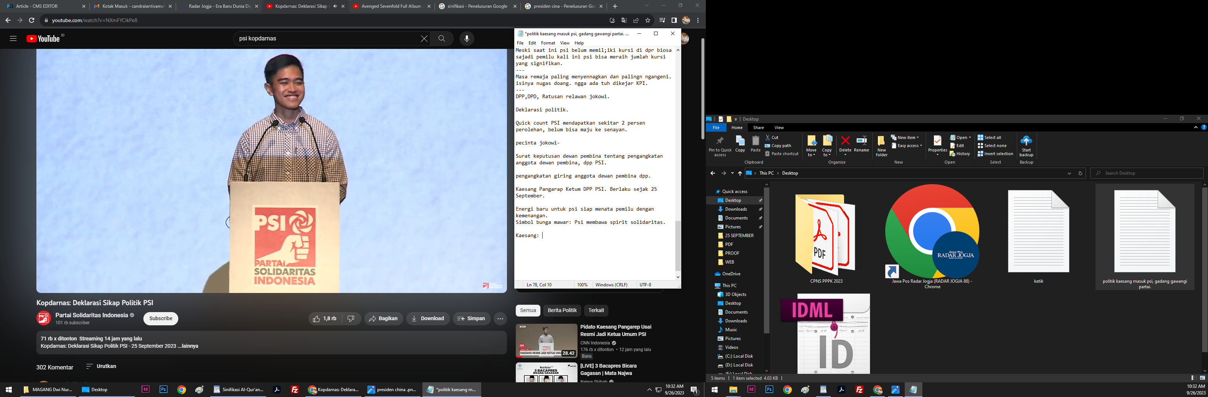The height and width of the screenshot is (397, 1208).
Task: Open the Pidato Kaesang Pangarep video link
Action: (x=616, y=330)
